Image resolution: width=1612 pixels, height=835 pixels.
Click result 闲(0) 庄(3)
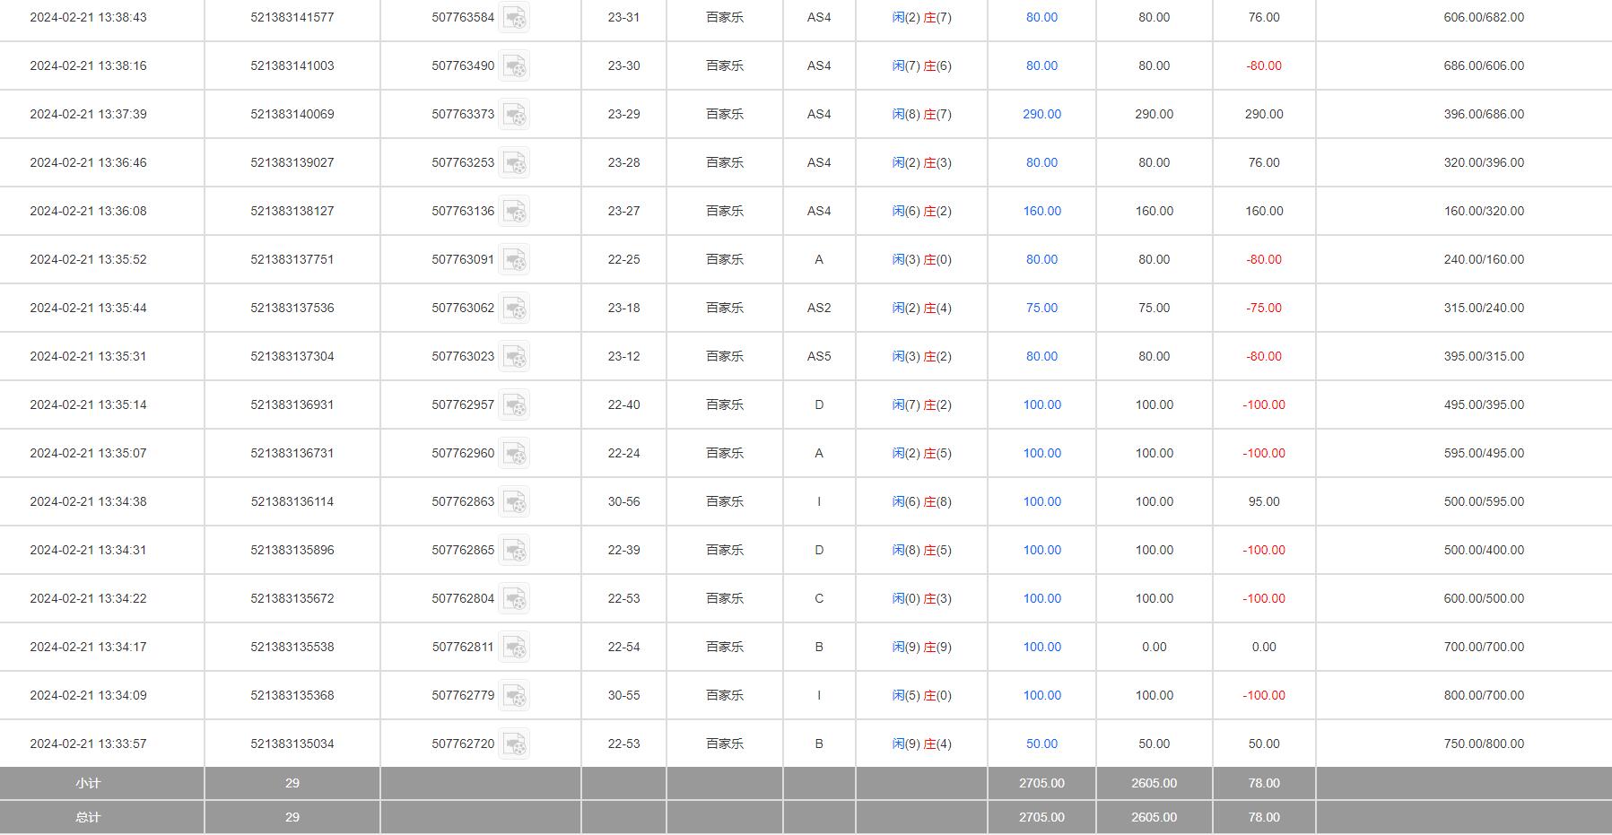coord(921,598)
